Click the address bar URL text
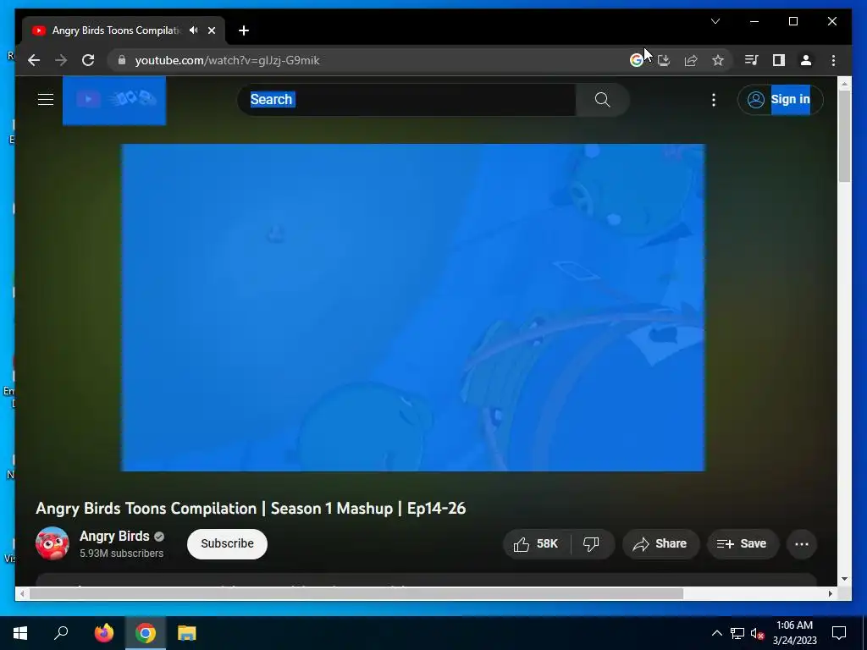Image resolution: width=867 pixels, height=650 pixels. point(227,60)
